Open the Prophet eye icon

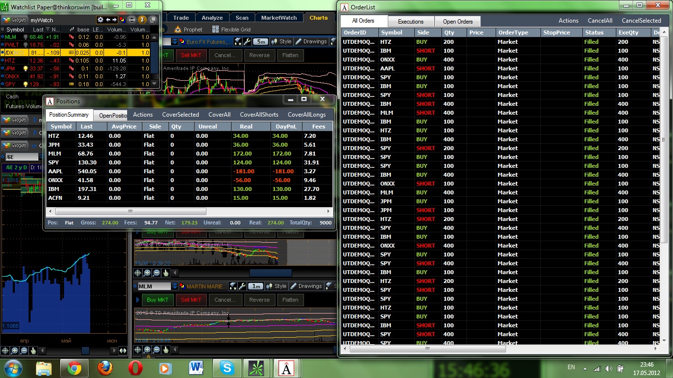coord(177,30)
